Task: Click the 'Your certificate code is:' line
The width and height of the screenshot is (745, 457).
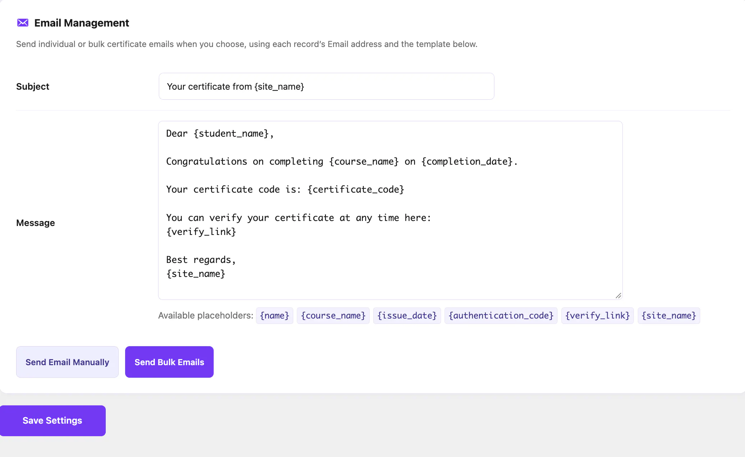Action: 285,190
